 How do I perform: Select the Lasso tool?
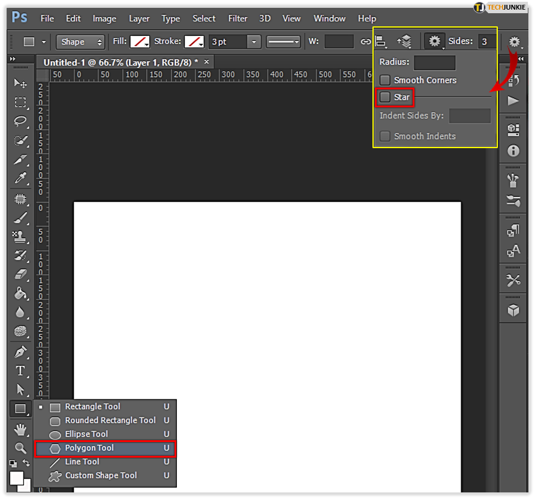[20, 121]
